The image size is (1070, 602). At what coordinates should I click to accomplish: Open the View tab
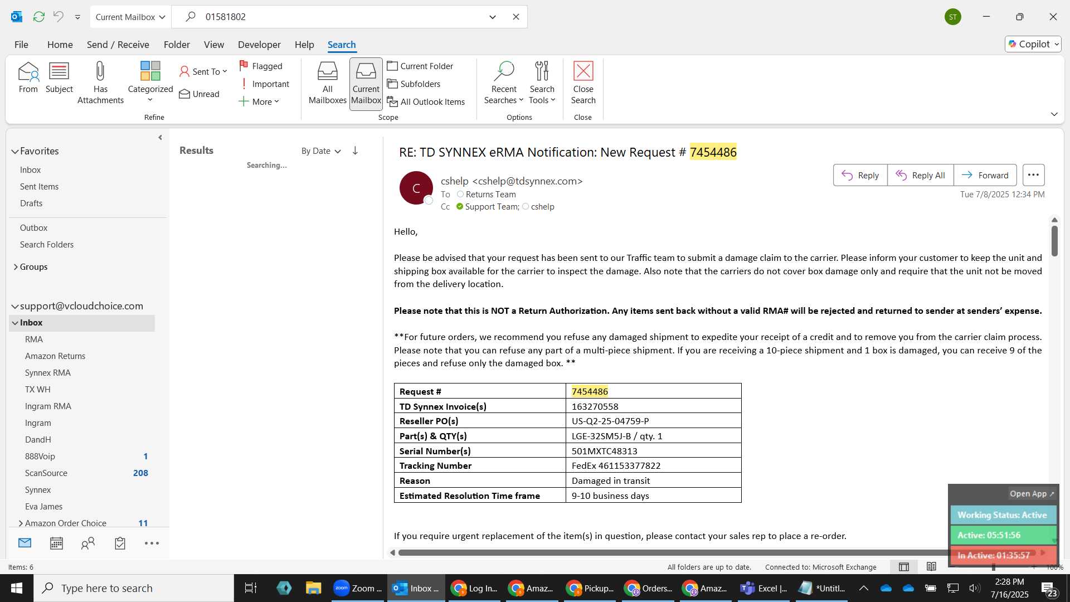[x=214, y=45]
